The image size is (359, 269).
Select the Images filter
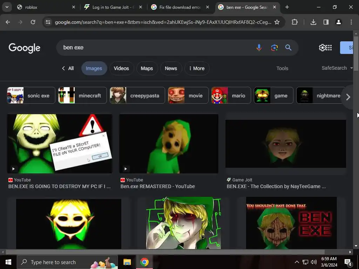94,68
